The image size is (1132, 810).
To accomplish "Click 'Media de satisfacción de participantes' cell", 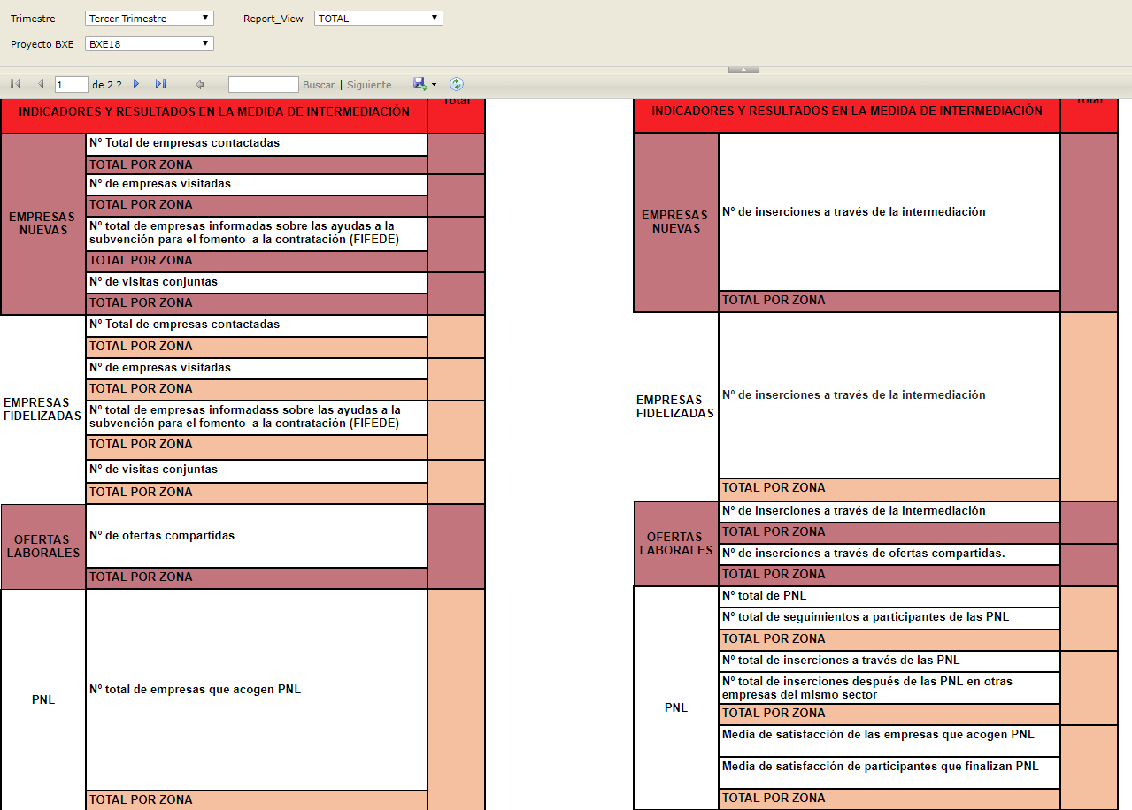I will pyautogui.click(x=889, y=772).
